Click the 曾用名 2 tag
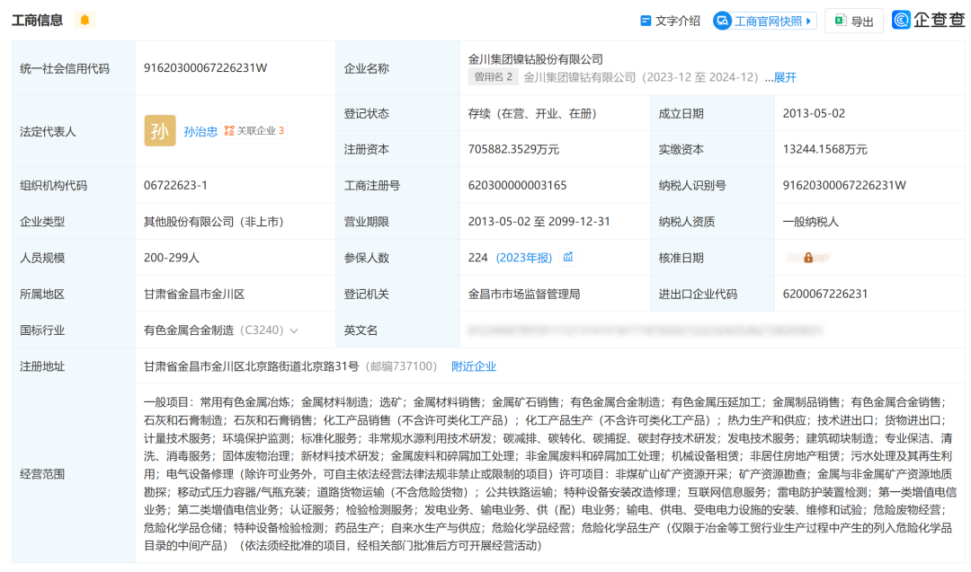Viewport: 971px width, 572px height. click(x=493, y=77)
